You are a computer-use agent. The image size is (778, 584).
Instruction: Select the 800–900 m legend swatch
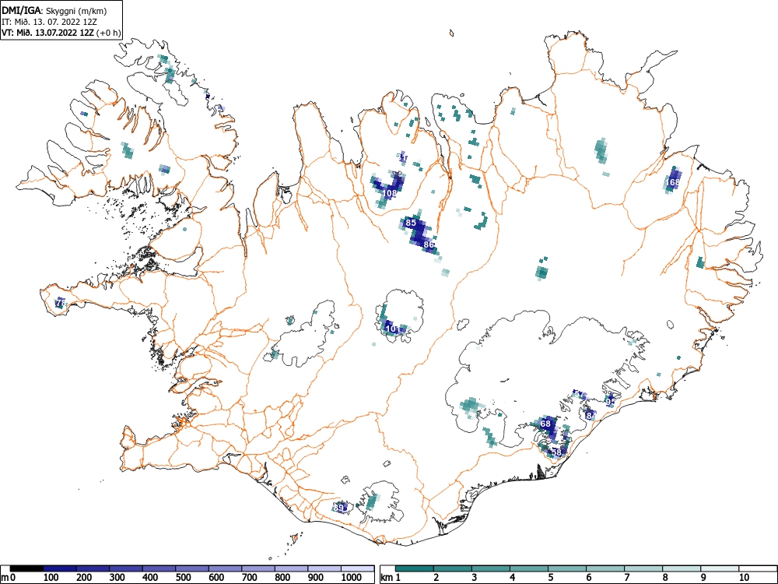pyautogui.click(x=292, y=568)
